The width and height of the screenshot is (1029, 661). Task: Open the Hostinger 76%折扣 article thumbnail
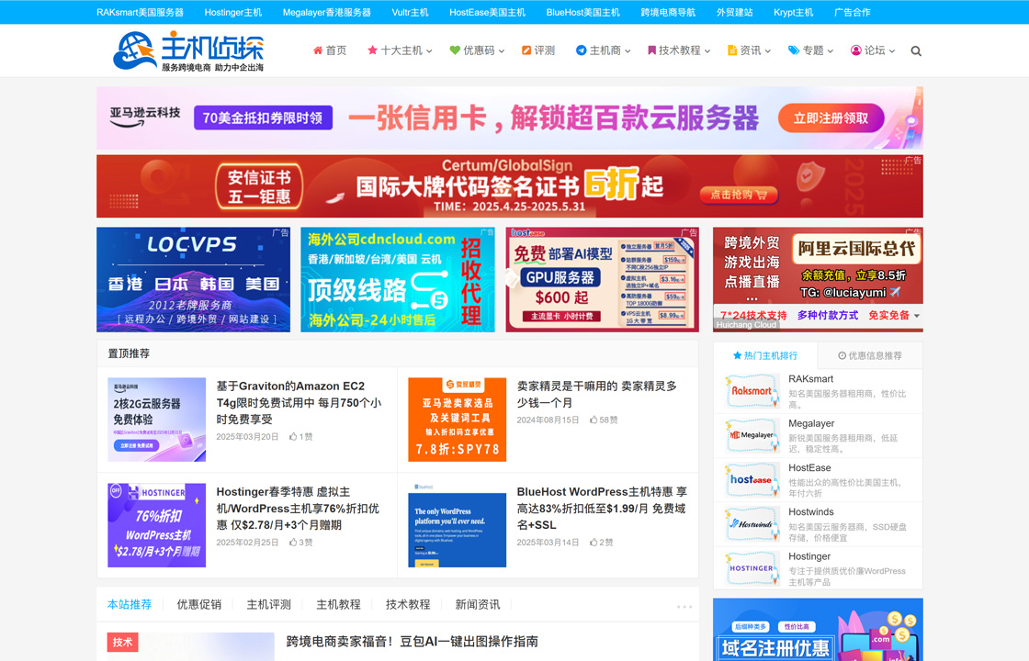point(157,525)
